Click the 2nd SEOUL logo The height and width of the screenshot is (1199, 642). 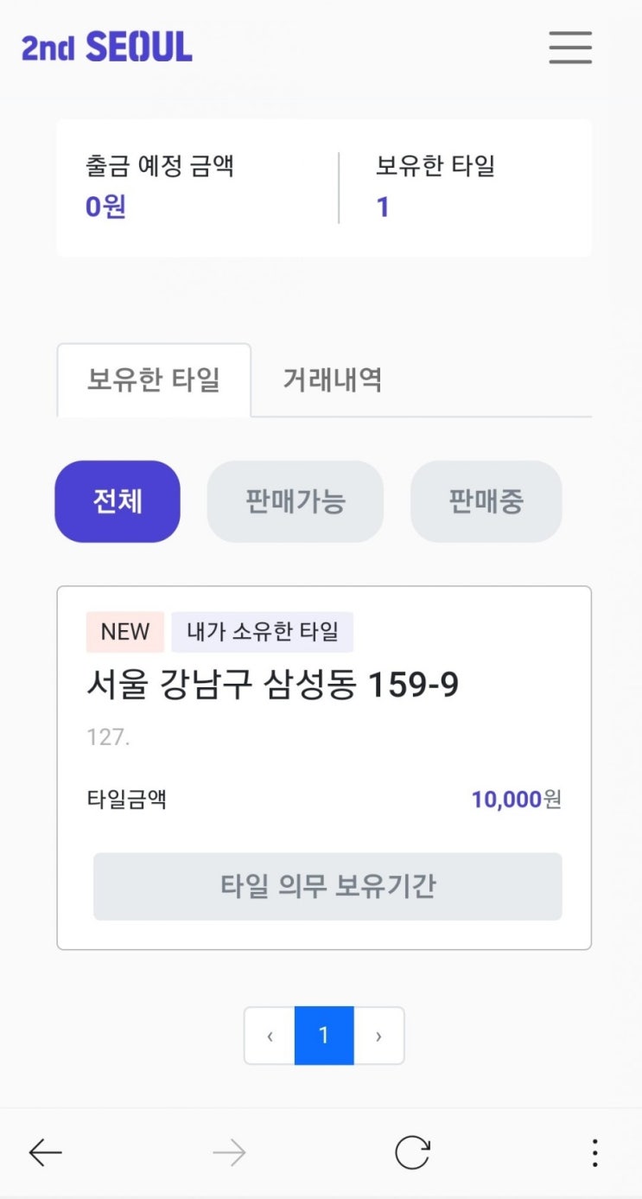pyautogui.click(x=107, y=47)
